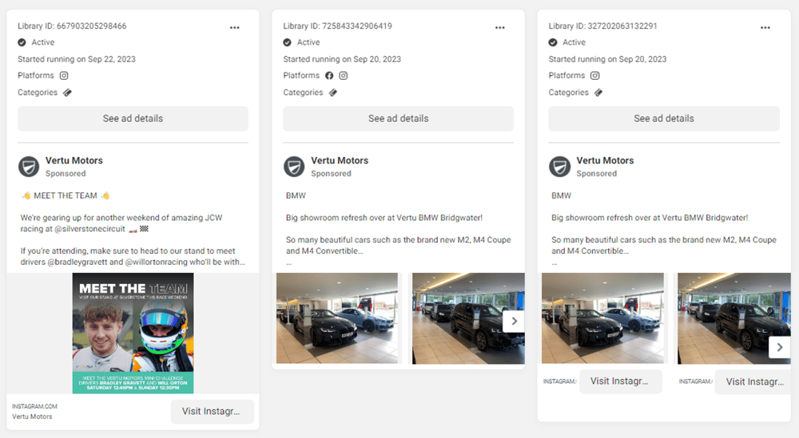Screen dimensions: 799x438
Task: Click 'Started running on Sep 20, 2023' on ad 725843342906419
Action: click(342, 59)
